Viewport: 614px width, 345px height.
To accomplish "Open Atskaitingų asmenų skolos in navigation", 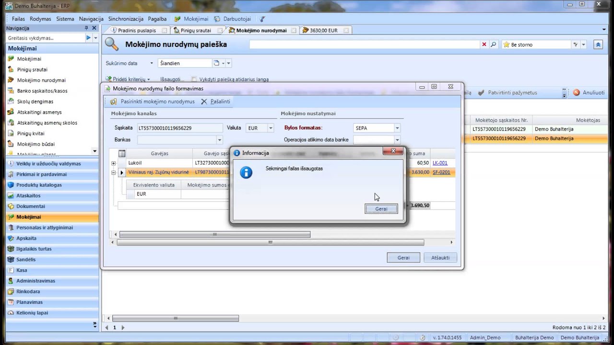I will point(47,123).
